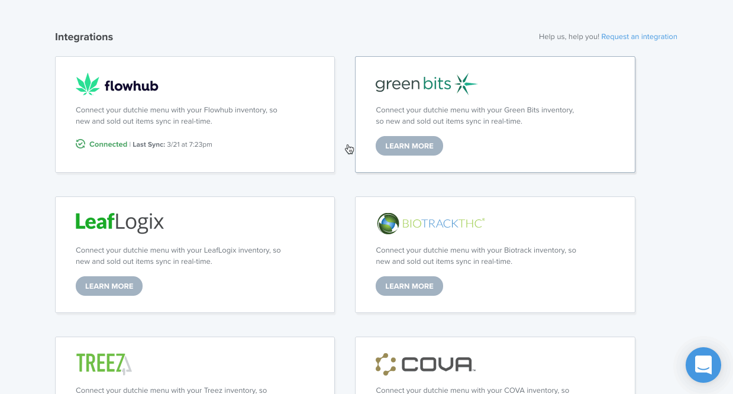Click the COVA wordmark text
Image resolution: width=733 pixels, height=394 pixels.
[438, 364]
